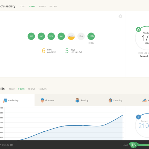Open the Listening skill tab

pyautogui.click(x=115, y=100)
